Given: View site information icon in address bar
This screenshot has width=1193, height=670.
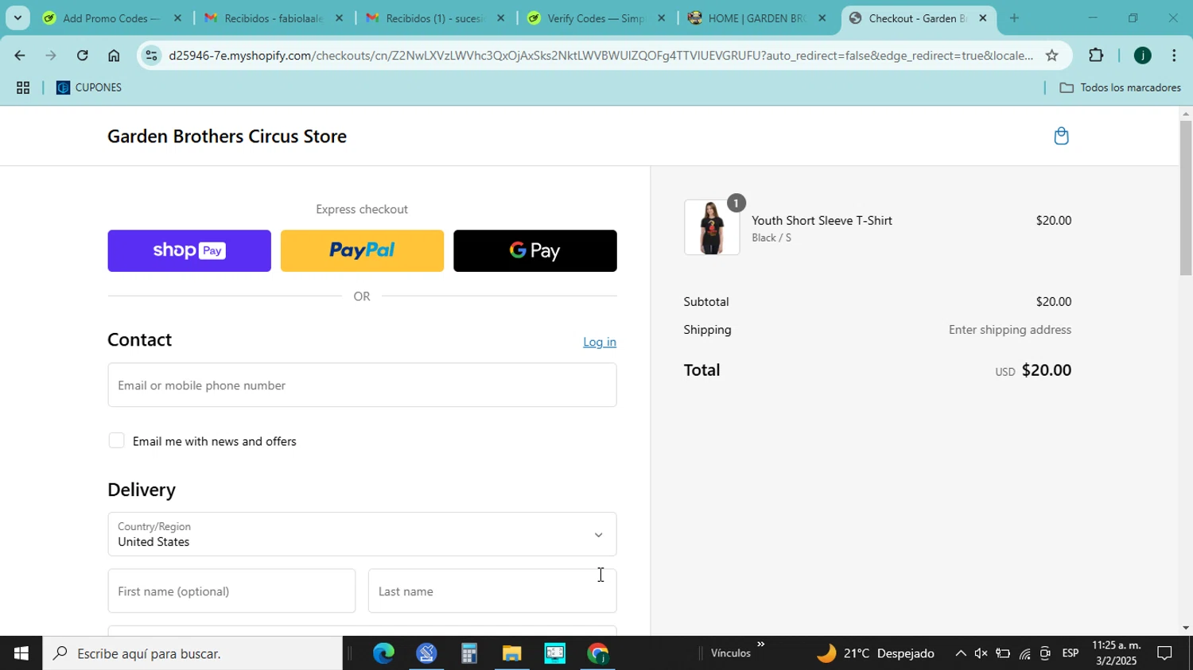Looking at the screenshot, I should pos(152,55).
